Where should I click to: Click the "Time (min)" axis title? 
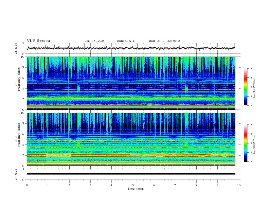136,189
